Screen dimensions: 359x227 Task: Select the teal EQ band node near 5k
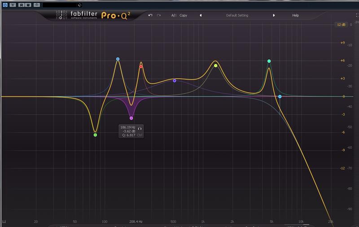tap(269, 61)
